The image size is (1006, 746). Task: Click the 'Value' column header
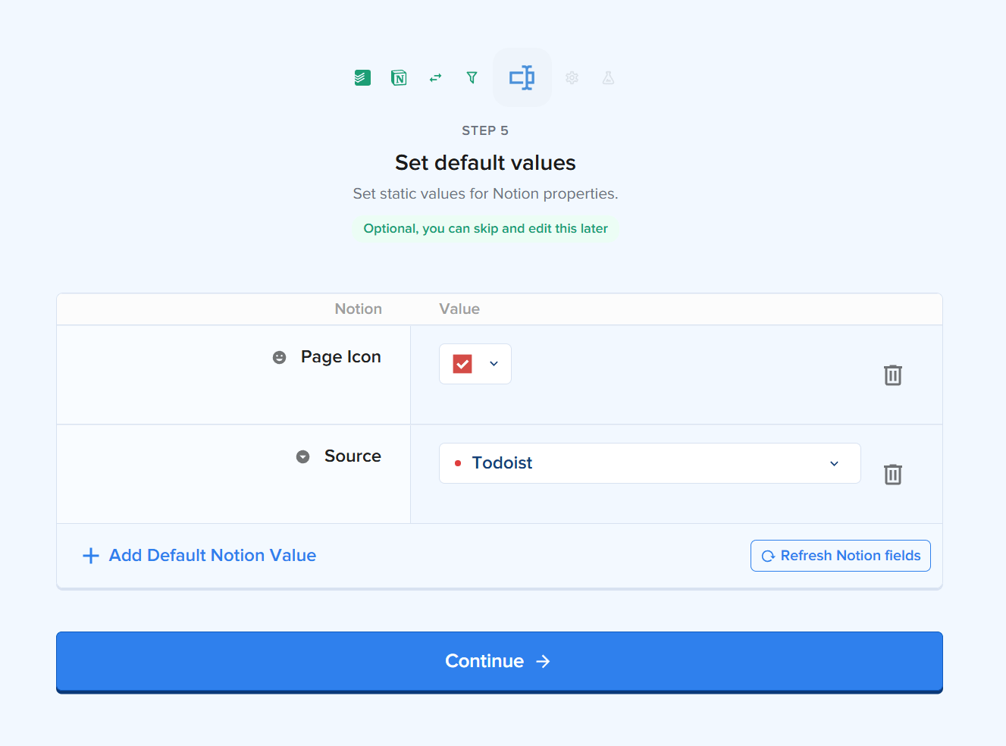pos(459,309)
